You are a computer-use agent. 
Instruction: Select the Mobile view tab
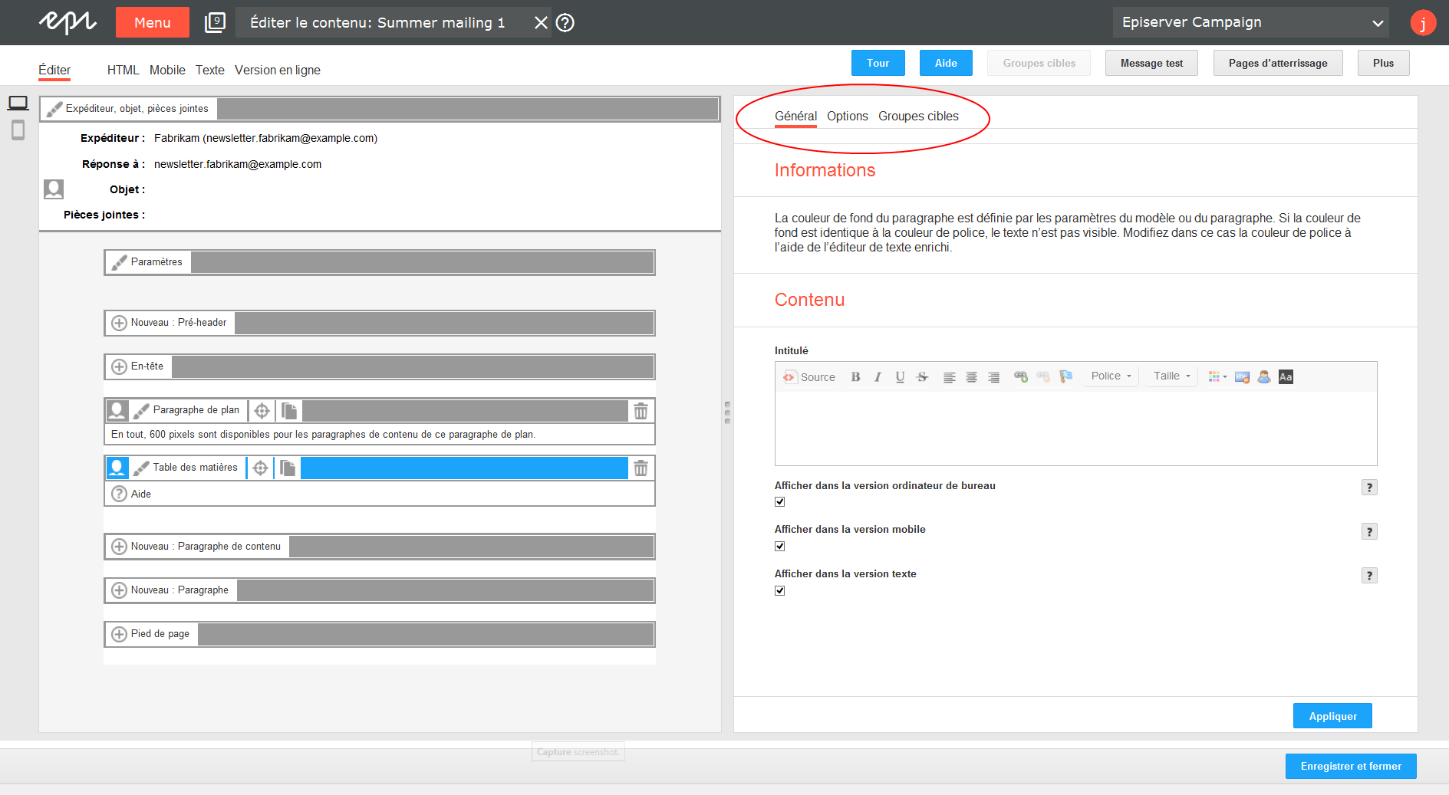coord(167,71)
